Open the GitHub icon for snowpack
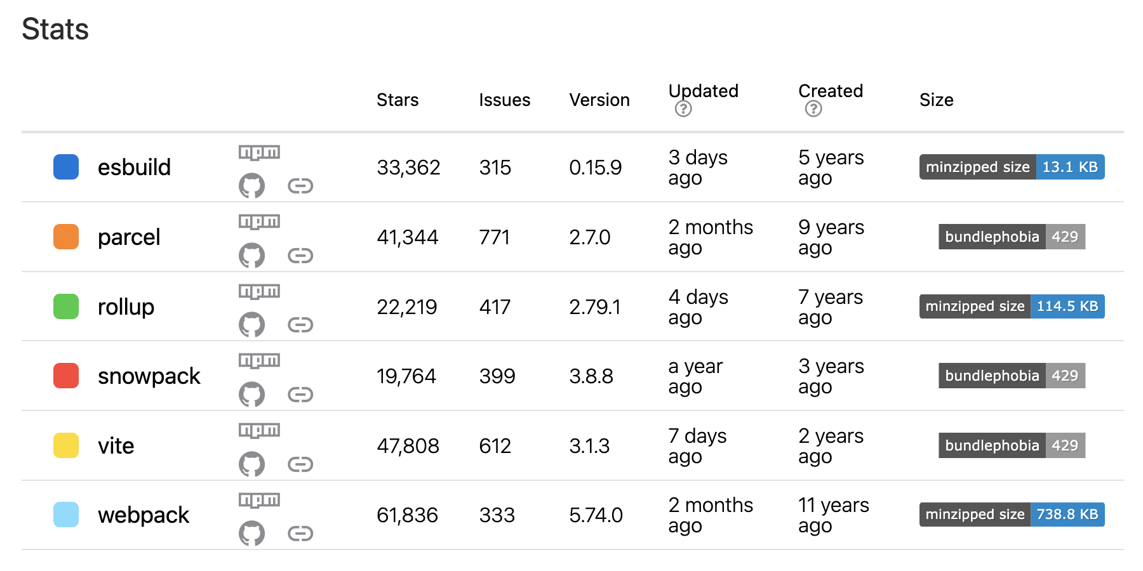 point(251,395)
